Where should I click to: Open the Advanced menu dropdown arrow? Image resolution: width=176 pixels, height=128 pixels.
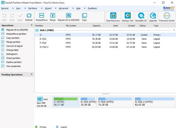[x=73, y=8]
